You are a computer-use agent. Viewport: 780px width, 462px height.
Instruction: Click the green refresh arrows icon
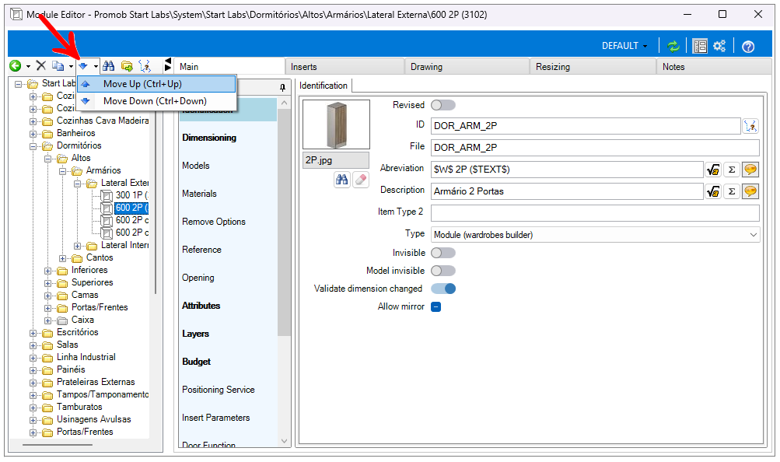(673, 46)
